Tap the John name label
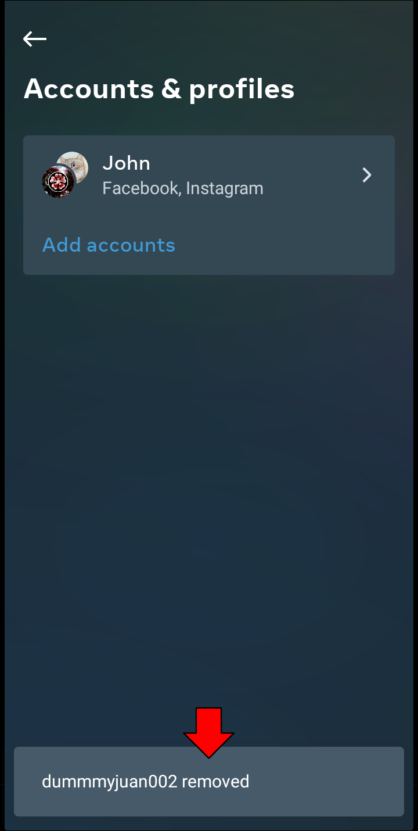The width and height of the screenshot is (418, 831). coord(126,163)
